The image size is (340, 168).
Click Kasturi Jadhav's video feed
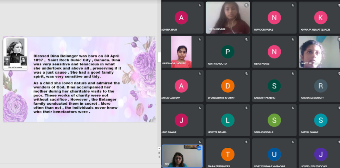(319, 51)
